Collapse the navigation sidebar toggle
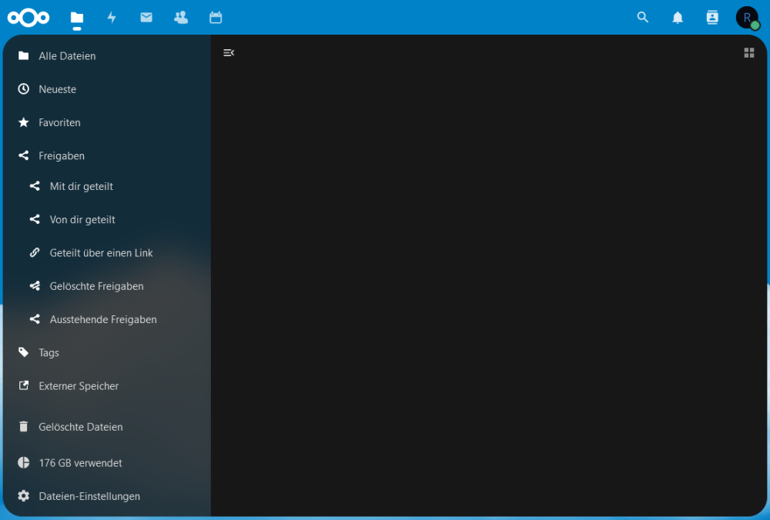 (x=229, y=52)
